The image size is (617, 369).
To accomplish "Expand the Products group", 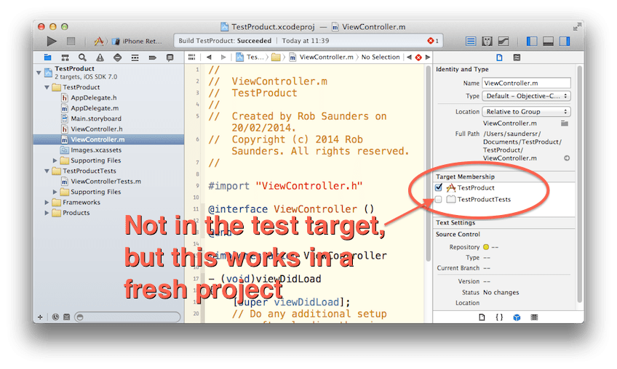I will pos(47,213).
